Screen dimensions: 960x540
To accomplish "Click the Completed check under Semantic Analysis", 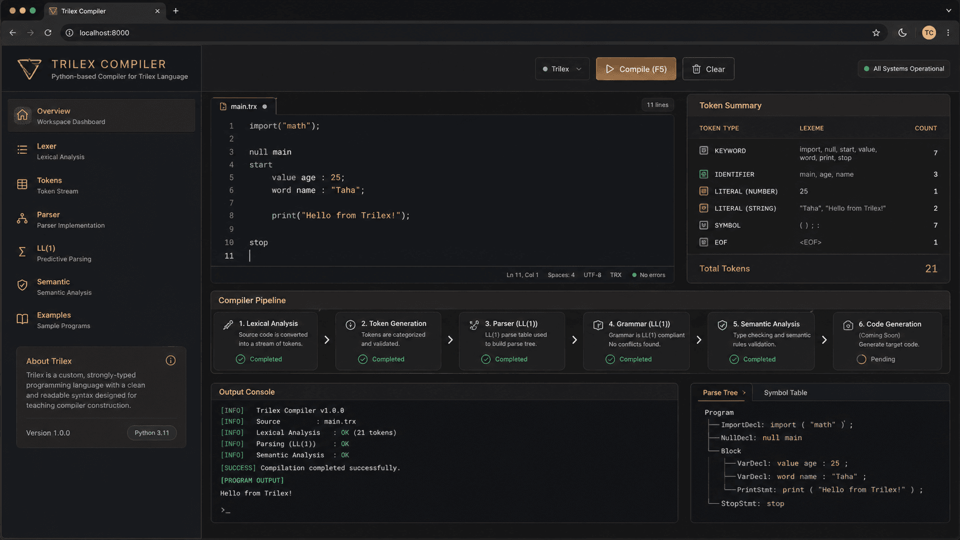I will coord(734,359).
